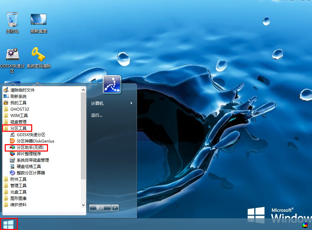Click the 重启 restart button
The height and width of the screenshot is (230, 312).
click(100, 208)
